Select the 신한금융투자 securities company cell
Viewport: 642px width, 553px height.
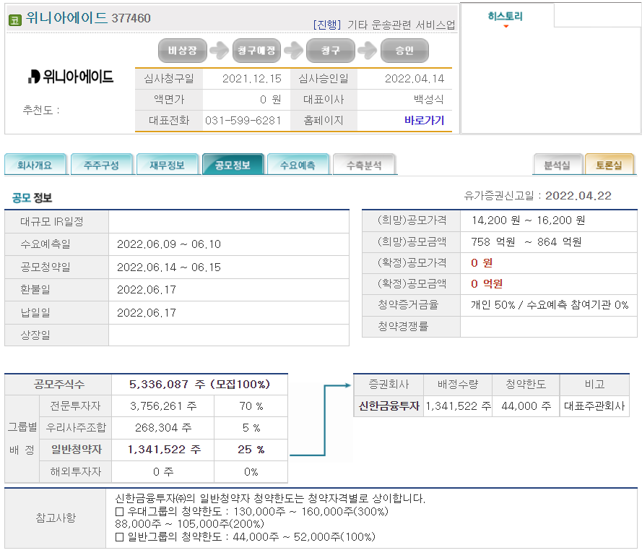(389, 406)
